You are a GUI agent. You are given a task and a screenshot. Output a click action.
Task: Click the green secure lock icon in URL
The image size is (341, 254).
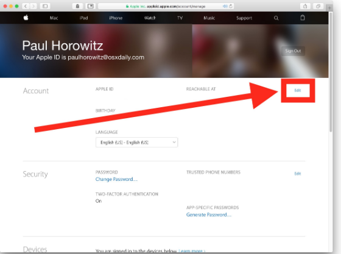click(127, 7)
